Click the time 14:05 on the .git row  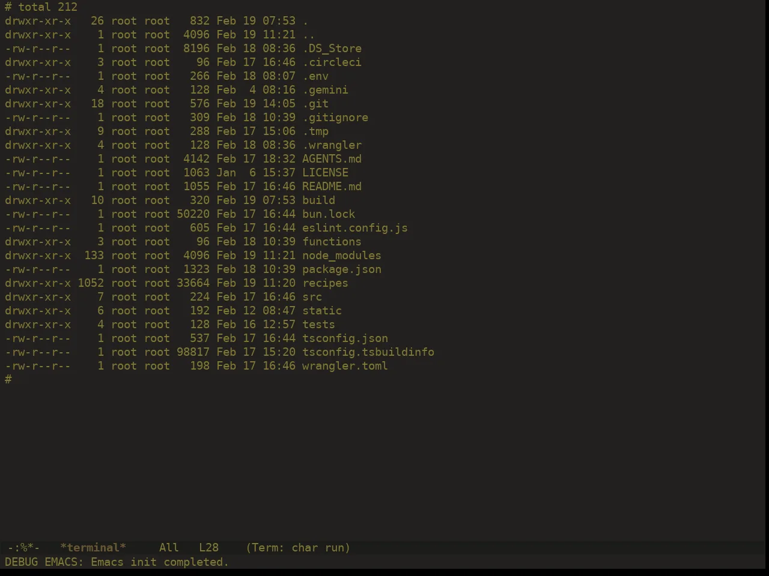[x=279, y=104]
